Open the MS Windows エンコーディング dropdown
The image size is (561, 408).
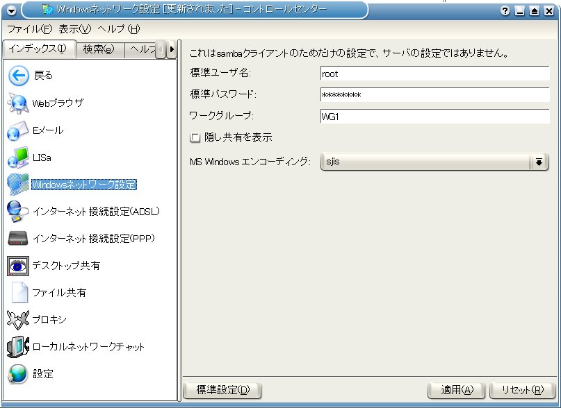pos(434,162)
